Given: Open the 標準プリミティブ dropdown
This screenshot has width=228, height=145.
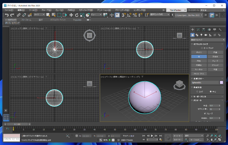Looking at the screenshot, I should tap(208, 40).
